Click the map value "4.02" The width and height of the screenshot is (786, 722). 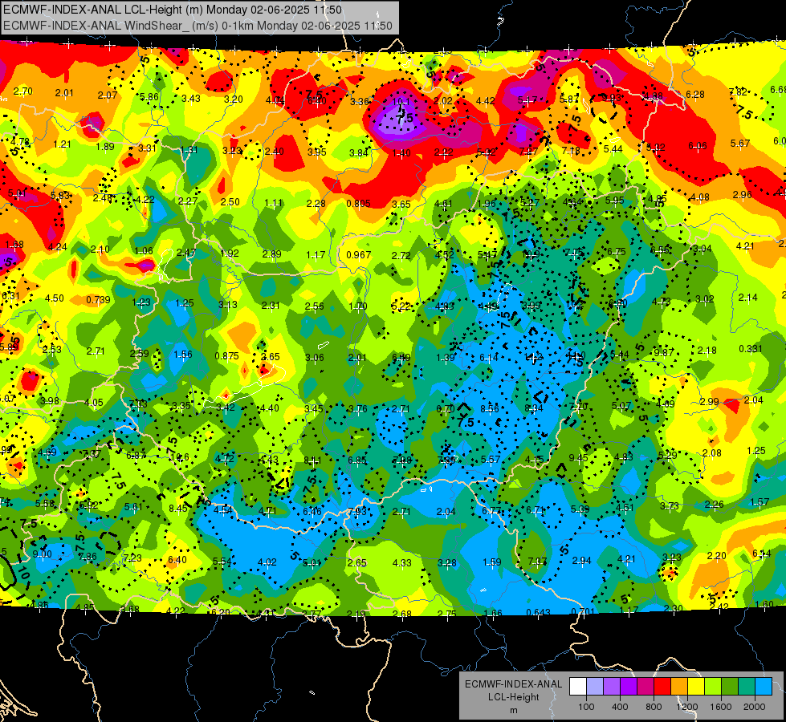[267, 562]
